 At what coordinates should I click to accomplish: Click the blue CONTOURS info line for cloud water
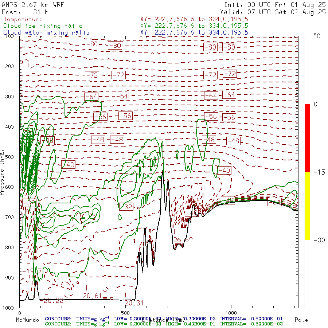pyautogui.click(x=164, y=319)
